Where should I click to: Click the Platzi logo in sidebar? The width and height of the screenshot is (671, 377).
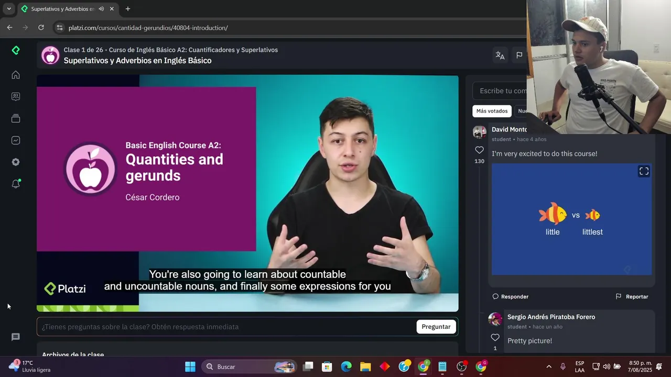coord(16,50)
